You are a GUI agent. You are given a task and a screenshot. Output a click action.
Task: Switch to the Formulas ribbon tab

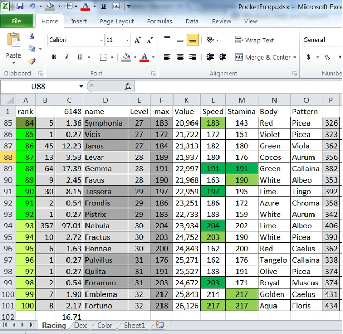coord(160,21)
